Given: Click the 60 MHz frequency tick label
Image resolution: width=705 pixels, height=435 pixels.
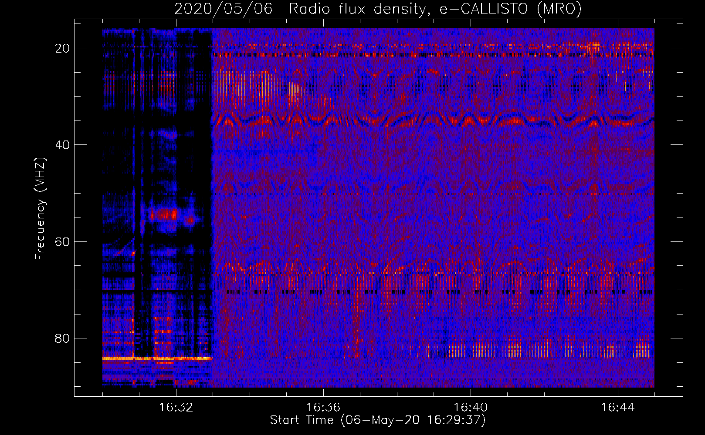Looking at the screenshot, I should pyautogui.click(x=63, y=241).
